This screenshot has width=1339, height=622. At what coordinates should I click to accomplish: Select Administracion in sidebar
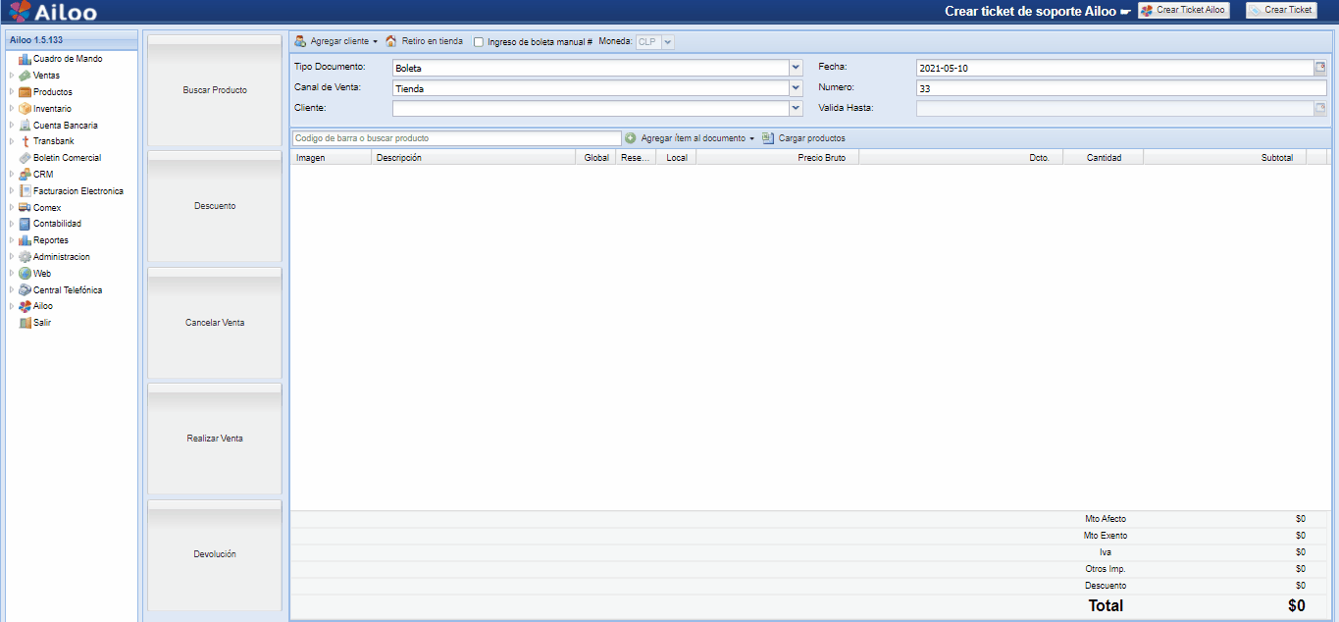(62, 257)
